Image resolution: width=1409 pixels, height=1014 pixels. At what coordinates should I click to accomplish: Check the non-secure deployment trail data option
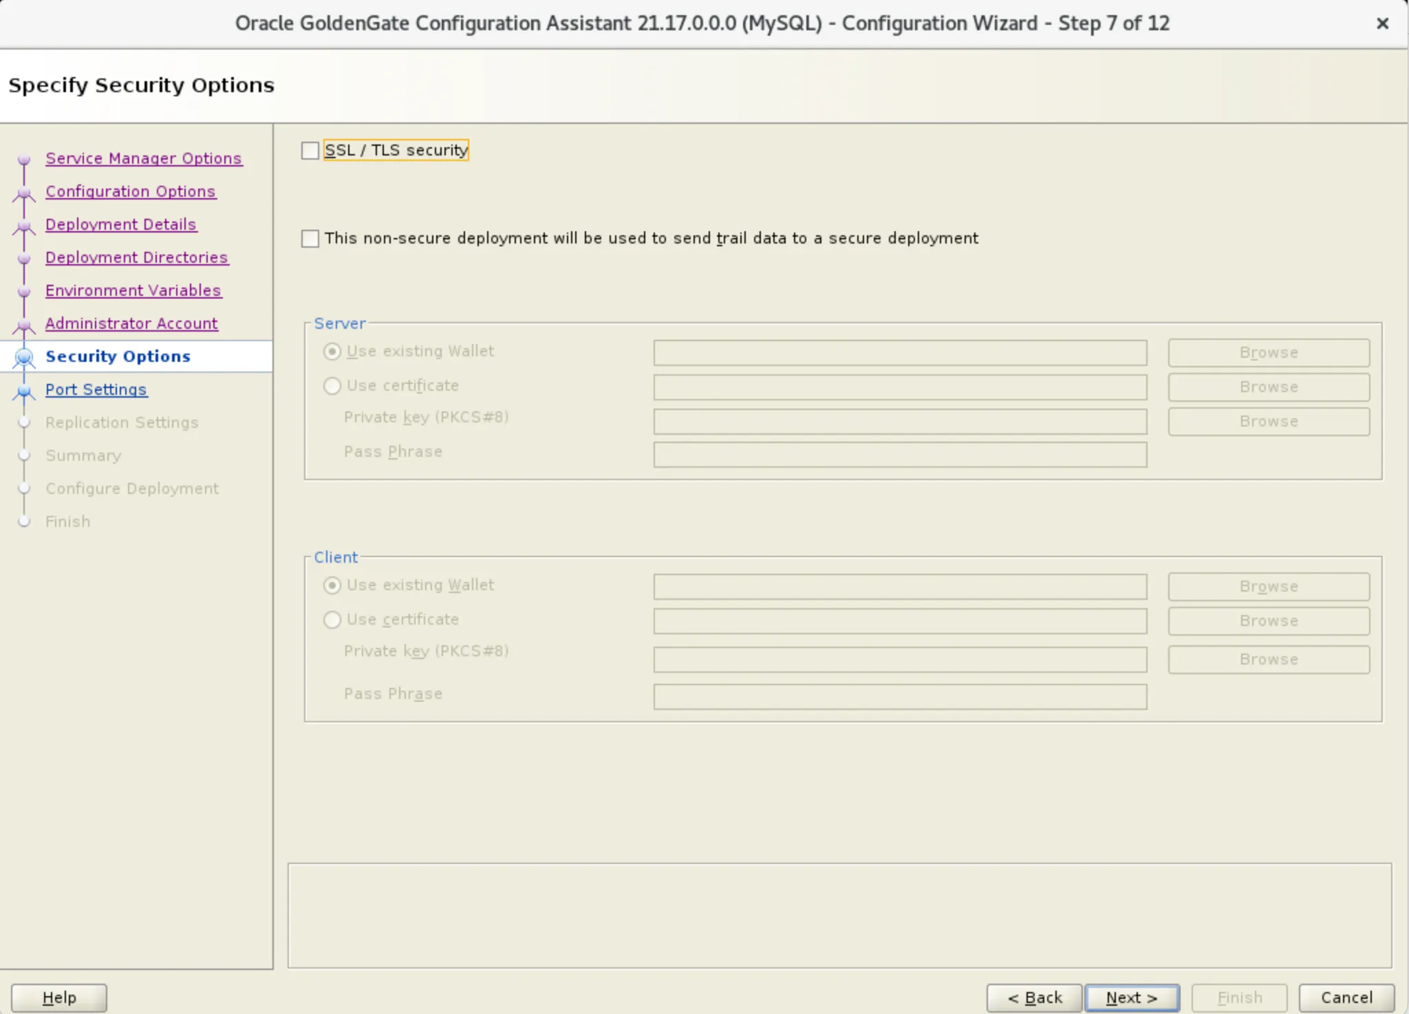310,239
